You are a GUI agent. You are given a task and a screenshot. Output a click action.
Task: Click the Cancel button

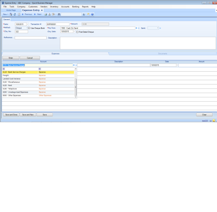click(x=30, y=58)
